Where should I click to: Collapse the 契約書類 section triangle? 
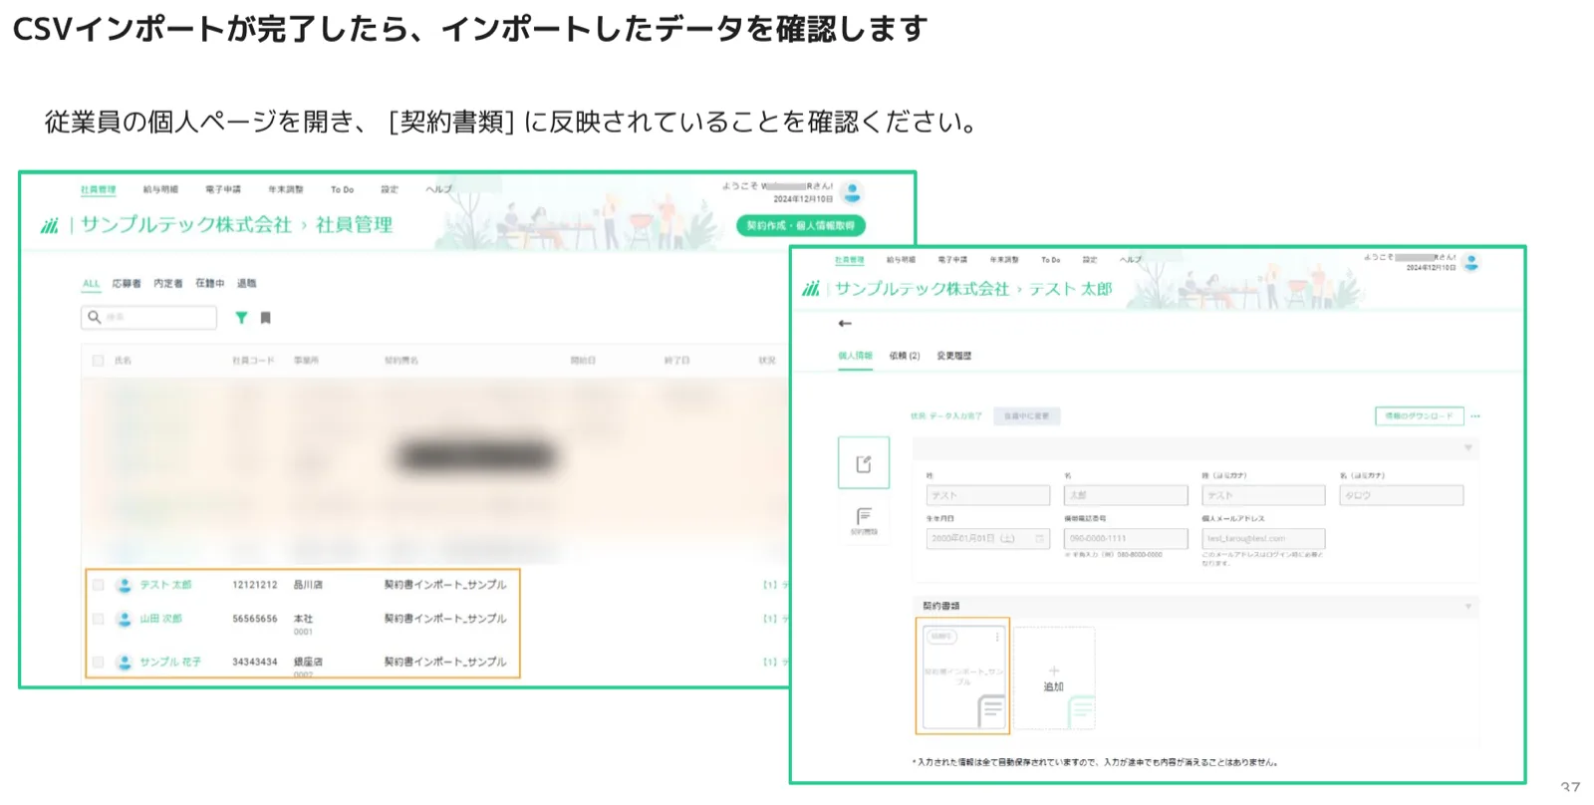coord(1467,606)
